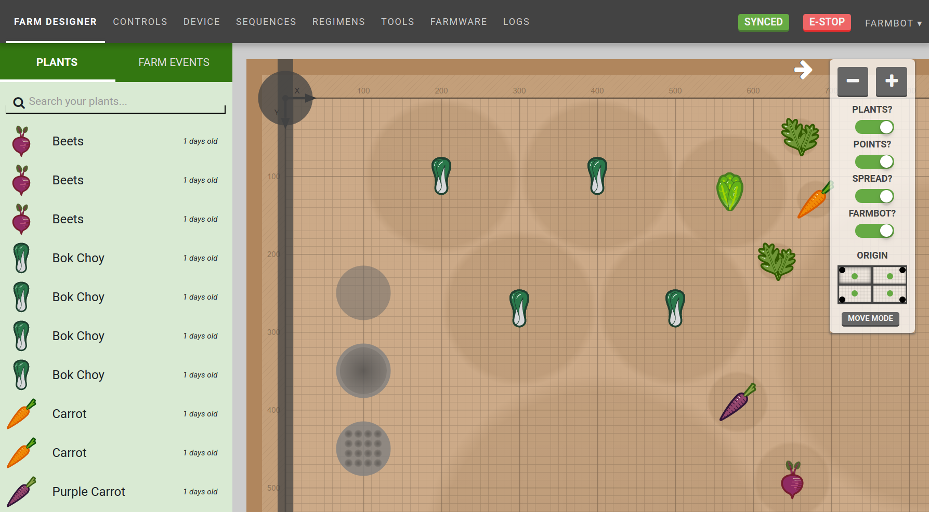Open the SEQUENCES page

[266, 21]
